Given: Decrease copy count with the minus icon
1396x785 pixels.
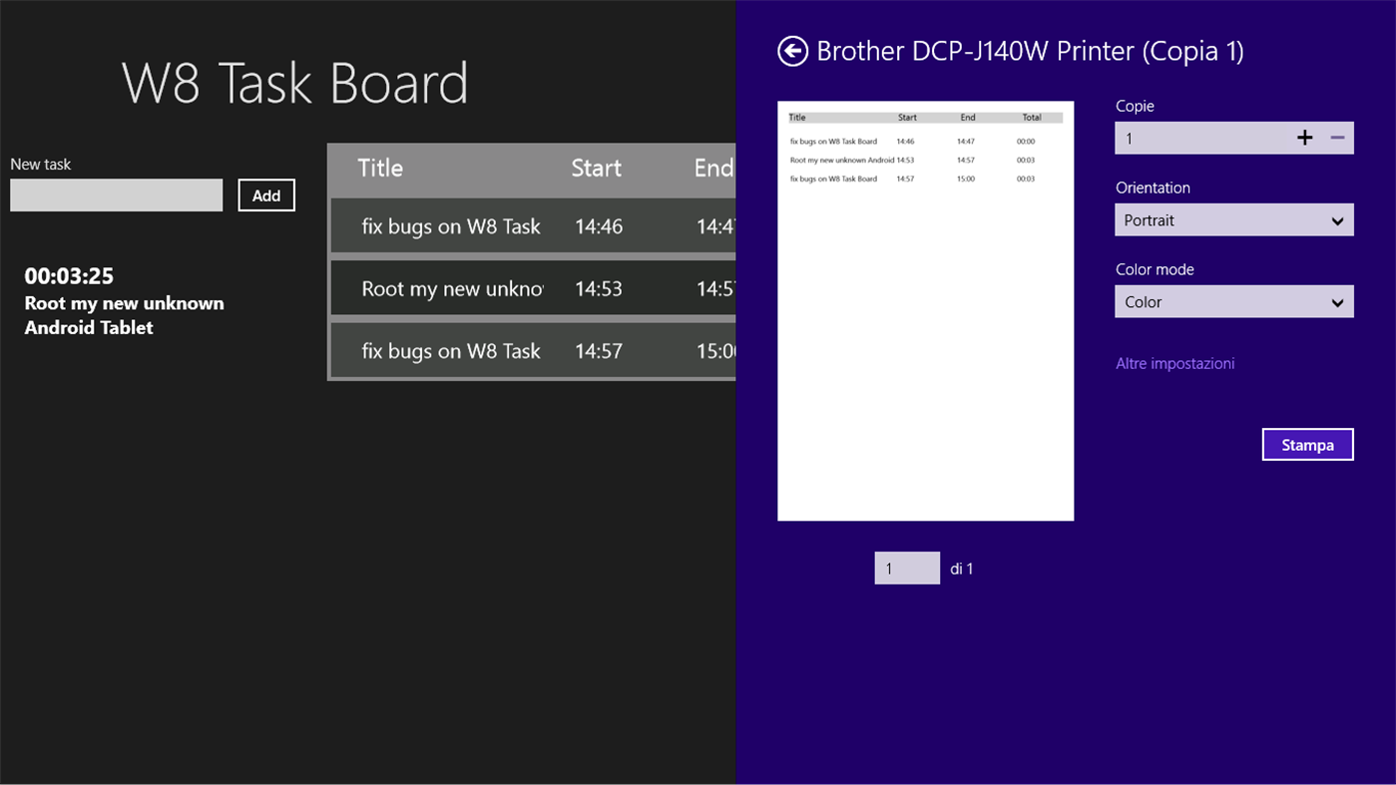Looking at the screenshot, I should click(x=1337, y=138).
